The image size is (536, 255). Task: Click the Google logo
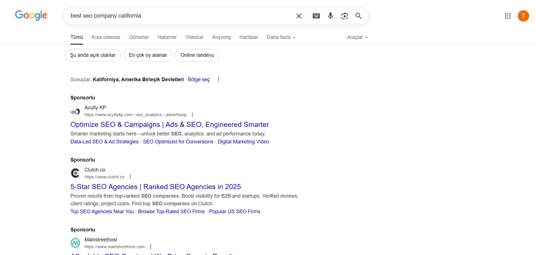tap(31, 15)
